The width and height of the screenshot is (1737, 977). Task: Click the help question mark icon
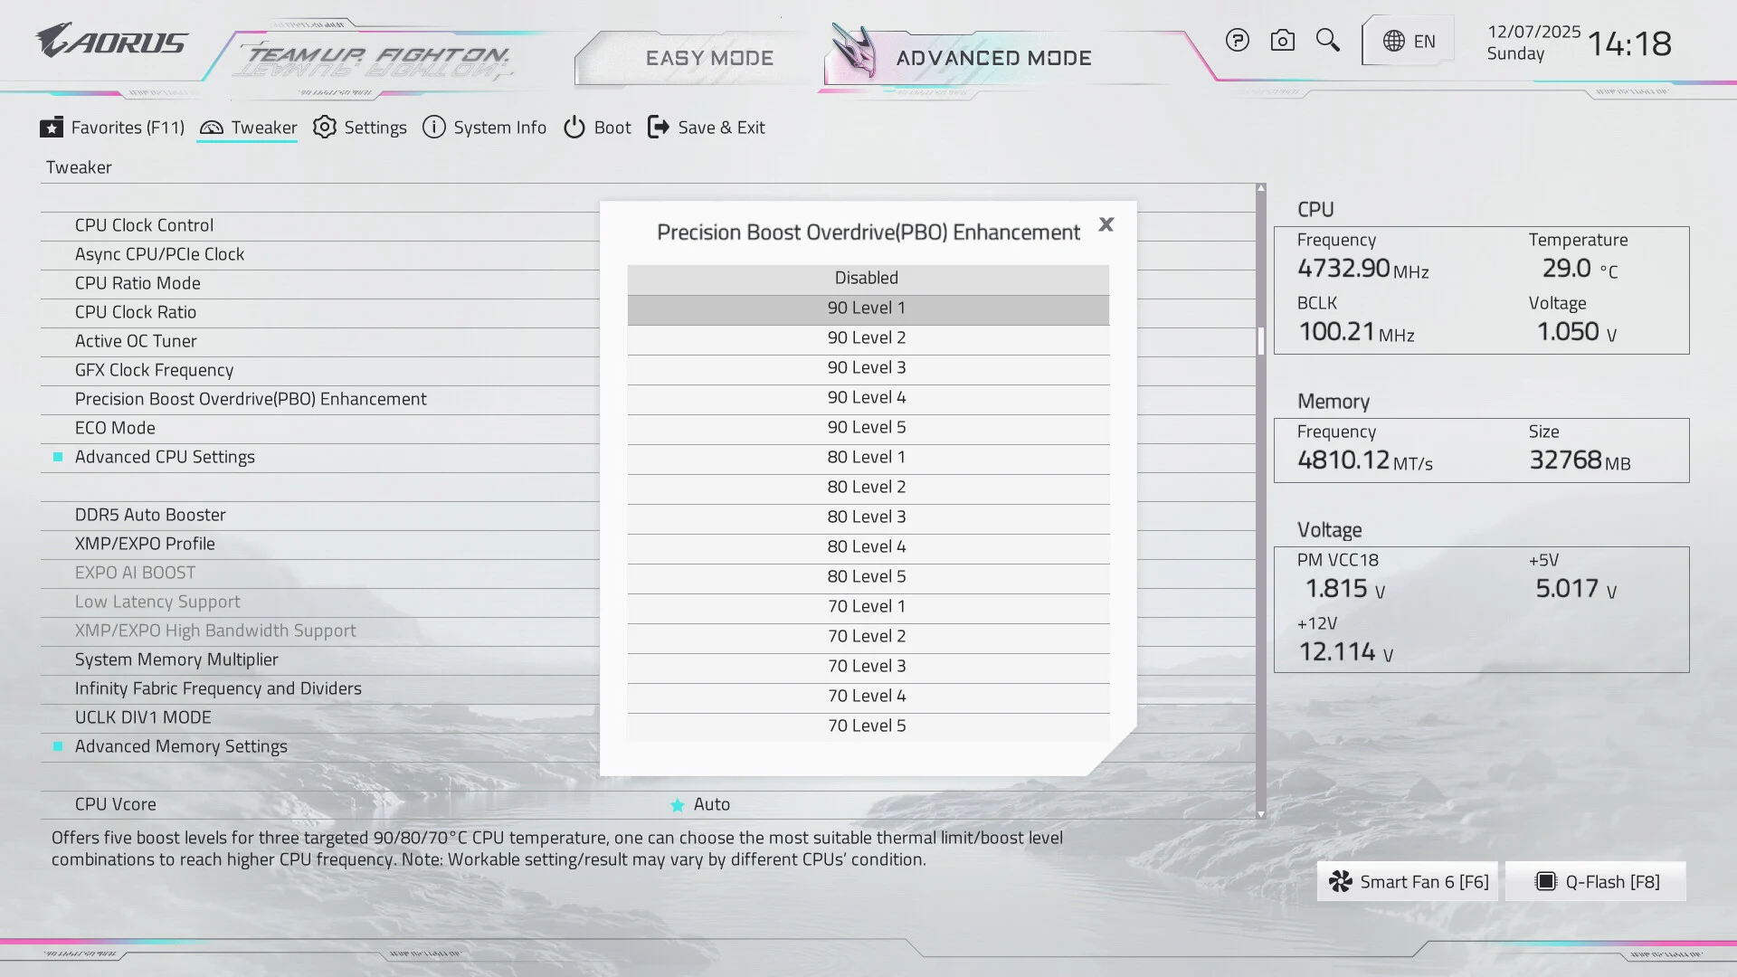click(x=1237, y=41)
